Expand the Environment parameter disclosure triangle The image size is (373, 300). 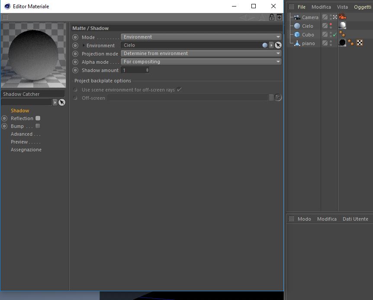[x=84, y=45]
